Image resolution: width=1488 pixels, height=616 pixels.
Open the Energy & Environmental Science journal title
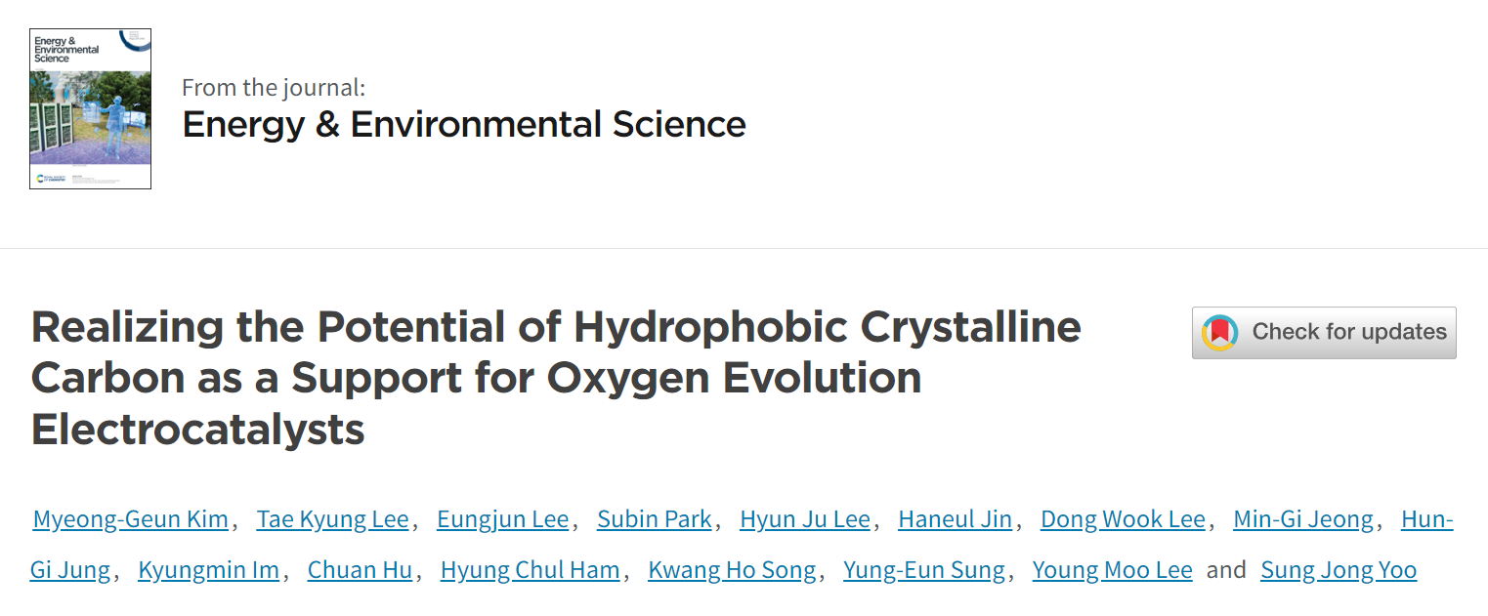point(464,125)
